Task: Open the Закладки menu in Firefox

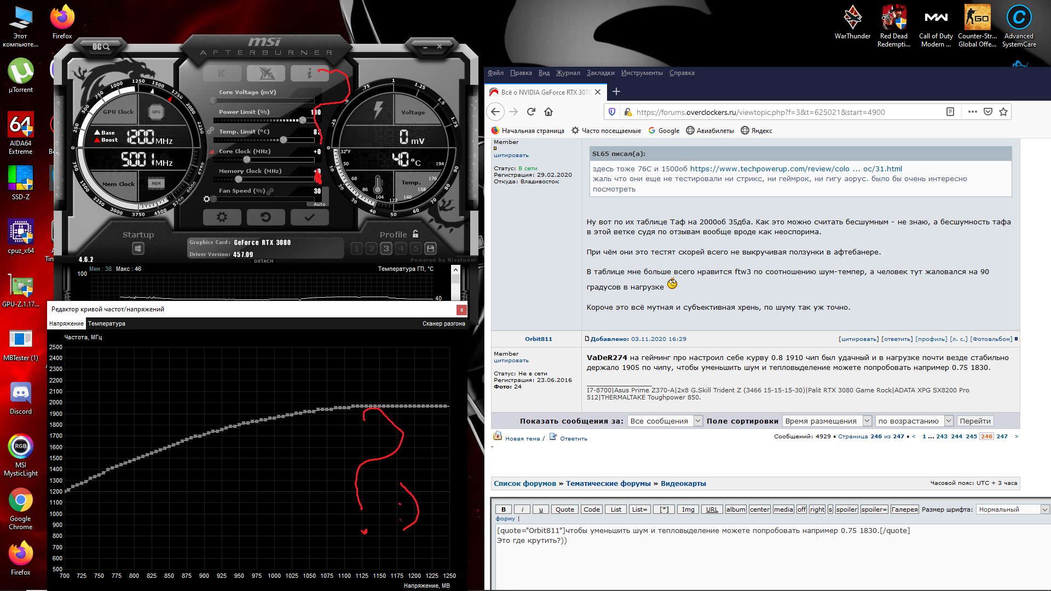Action: (x=600, y=73)
